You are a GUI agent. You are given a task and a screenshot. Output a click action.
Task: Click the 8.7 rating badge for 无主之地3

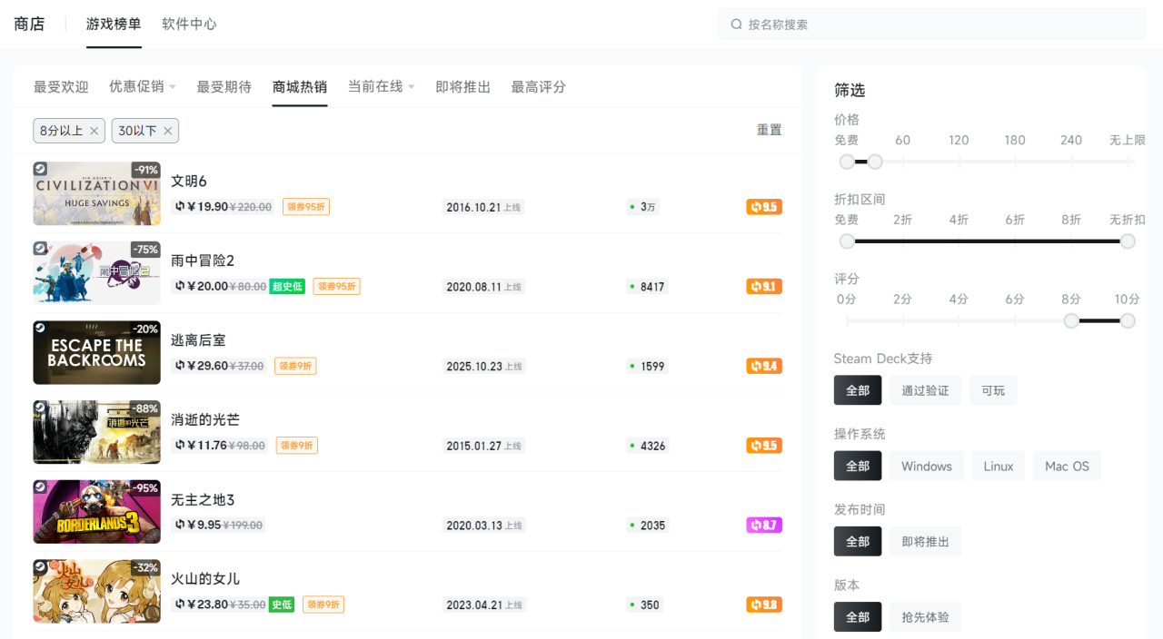tap(764, 525)
